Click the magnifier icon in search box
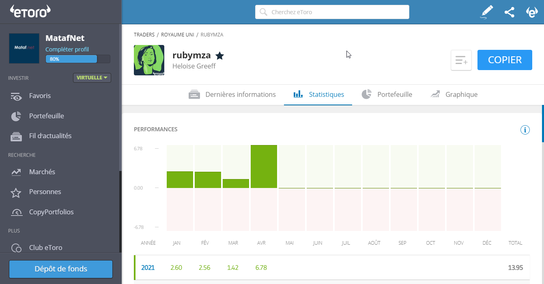The image size is (544, 284). 263,12
